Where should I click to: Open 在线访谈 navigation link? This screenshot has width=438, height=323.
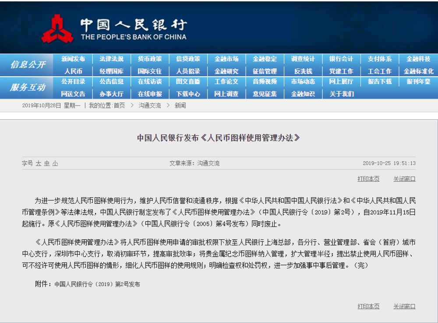(x=150, y=82)
